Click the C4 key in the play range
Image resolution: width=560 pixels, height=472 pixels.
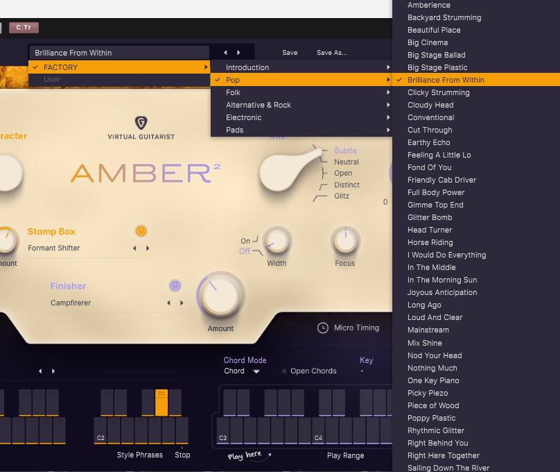318,430
